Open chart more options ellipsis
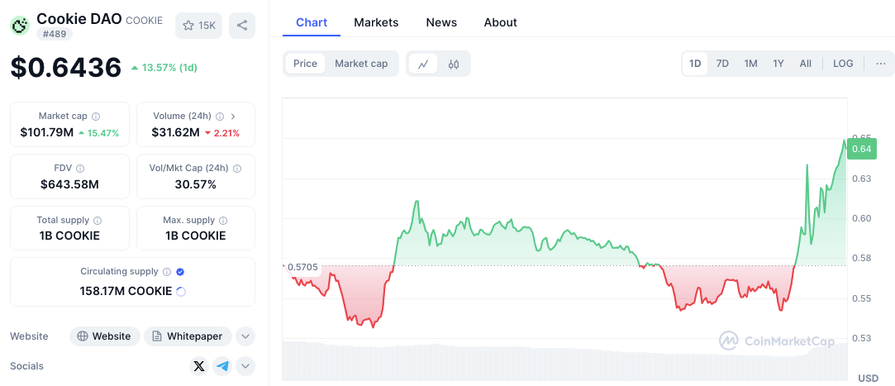 [x=881, y=64]
